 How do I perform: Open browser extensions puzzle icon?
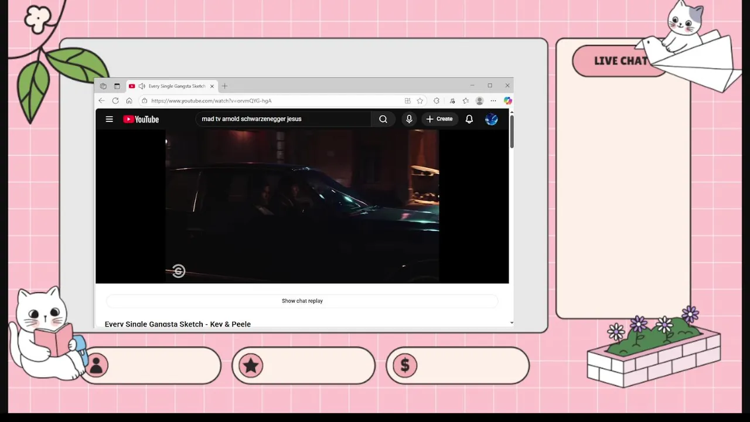437,101
